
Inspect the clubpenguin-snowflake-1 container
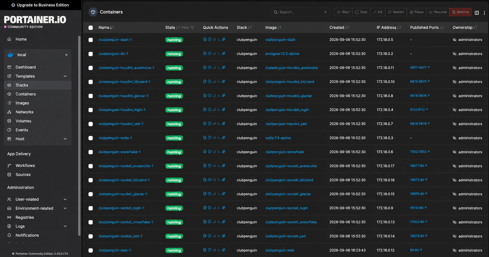[x=209, y=152]
